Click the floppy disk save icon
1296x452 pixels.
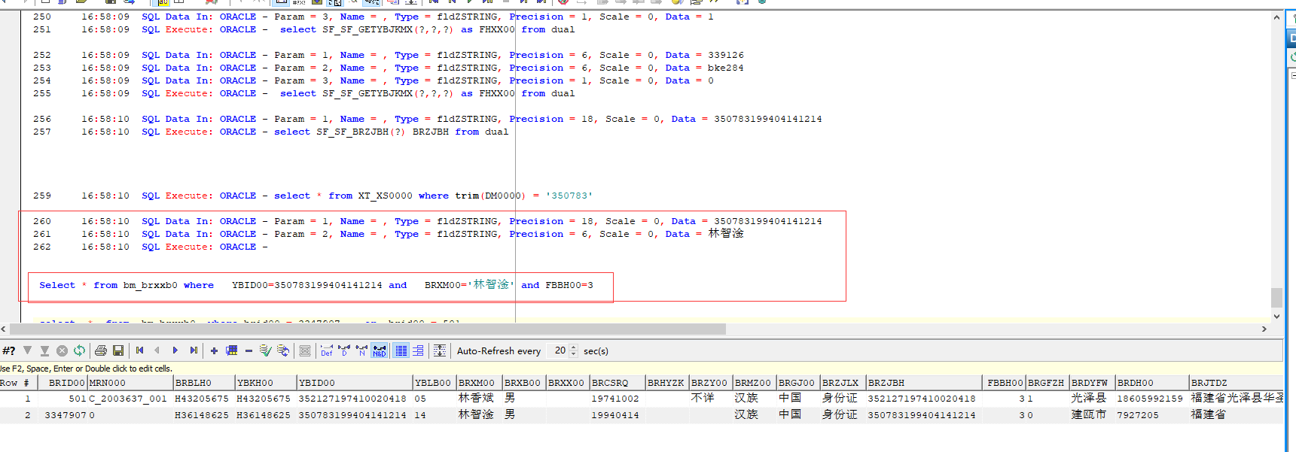(x=118, y=350)
